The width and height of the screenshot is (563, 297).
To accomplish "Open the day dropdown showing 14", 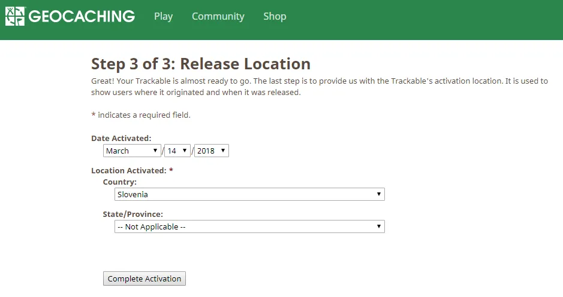I will pyautogui.click(x=177, y=151).
